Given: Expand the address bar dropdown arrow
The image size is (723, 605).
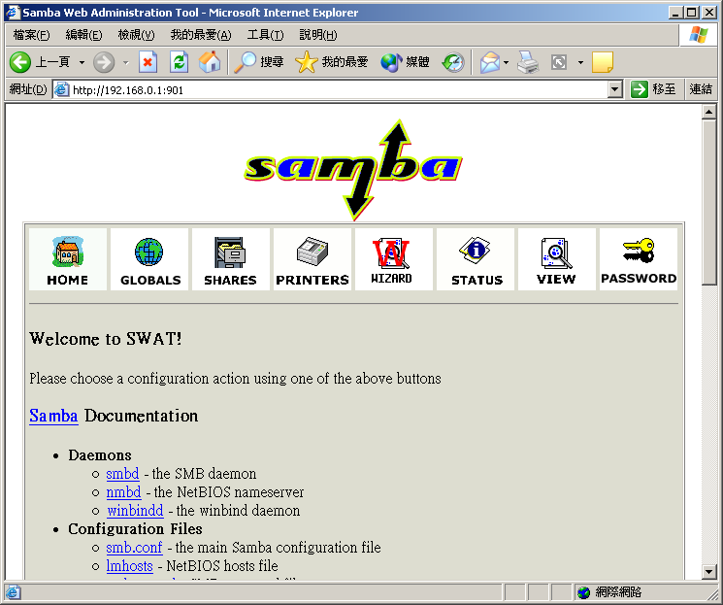Looking at the screenshot, I should click(614, 89).
